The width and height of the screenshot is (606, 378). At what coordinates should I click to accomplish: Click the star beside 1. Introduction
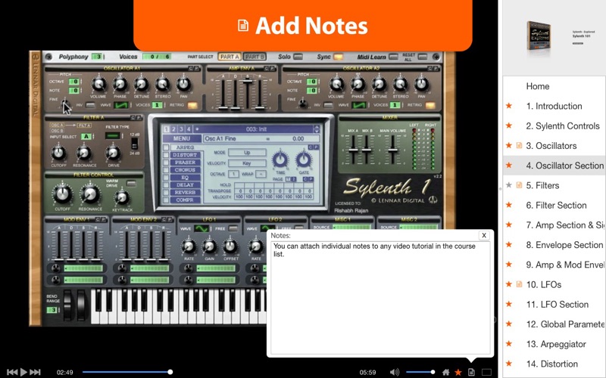[509, 106]
